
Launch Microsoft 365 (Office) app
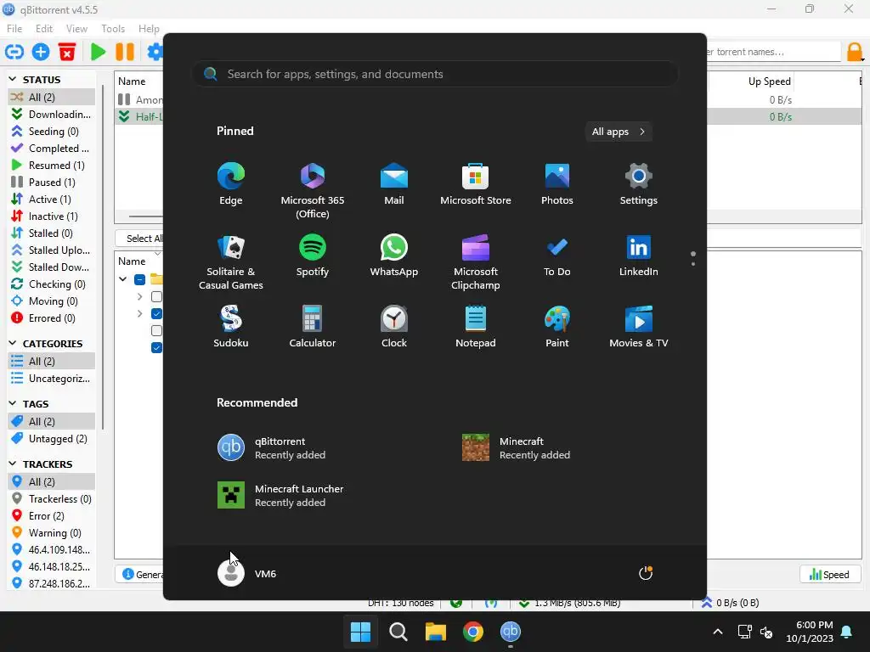(313, 191)
